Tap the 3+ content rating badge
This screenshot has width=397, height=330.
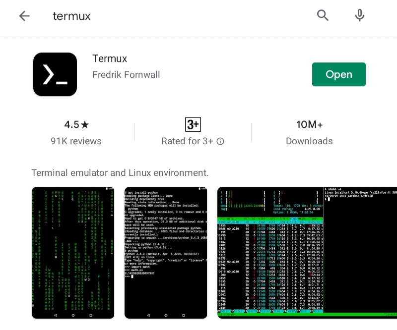[x=193, y=124]
